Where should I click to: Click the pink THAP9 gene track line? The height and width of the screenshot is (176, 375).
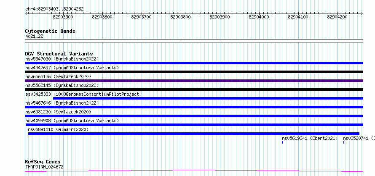(x=194, y=171)
